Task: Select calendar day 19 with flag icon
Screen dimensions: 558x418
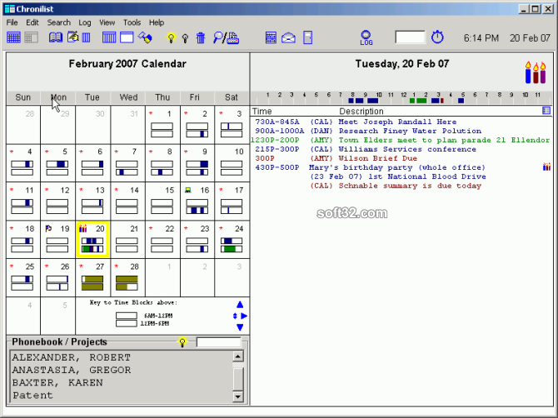Action: 57,239
